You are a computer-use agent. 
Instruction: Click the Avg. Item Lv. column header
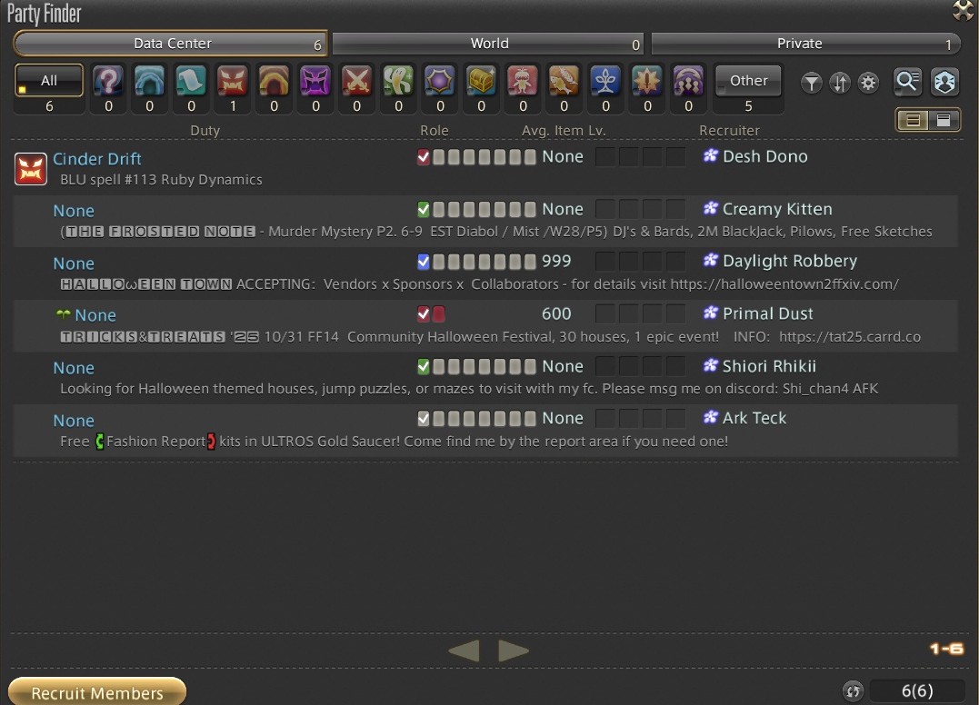click(564, 131)
